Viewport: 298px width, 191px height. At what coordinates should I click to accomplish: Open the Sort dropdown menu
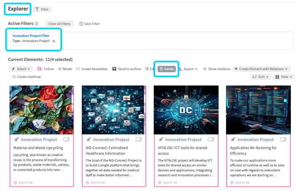pyautogui.click(x=261, y=77)
